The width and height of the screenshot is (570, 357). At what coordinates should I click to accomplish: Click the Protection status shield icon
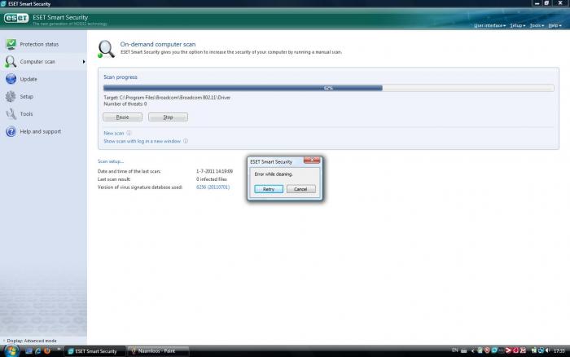(11, 44)
